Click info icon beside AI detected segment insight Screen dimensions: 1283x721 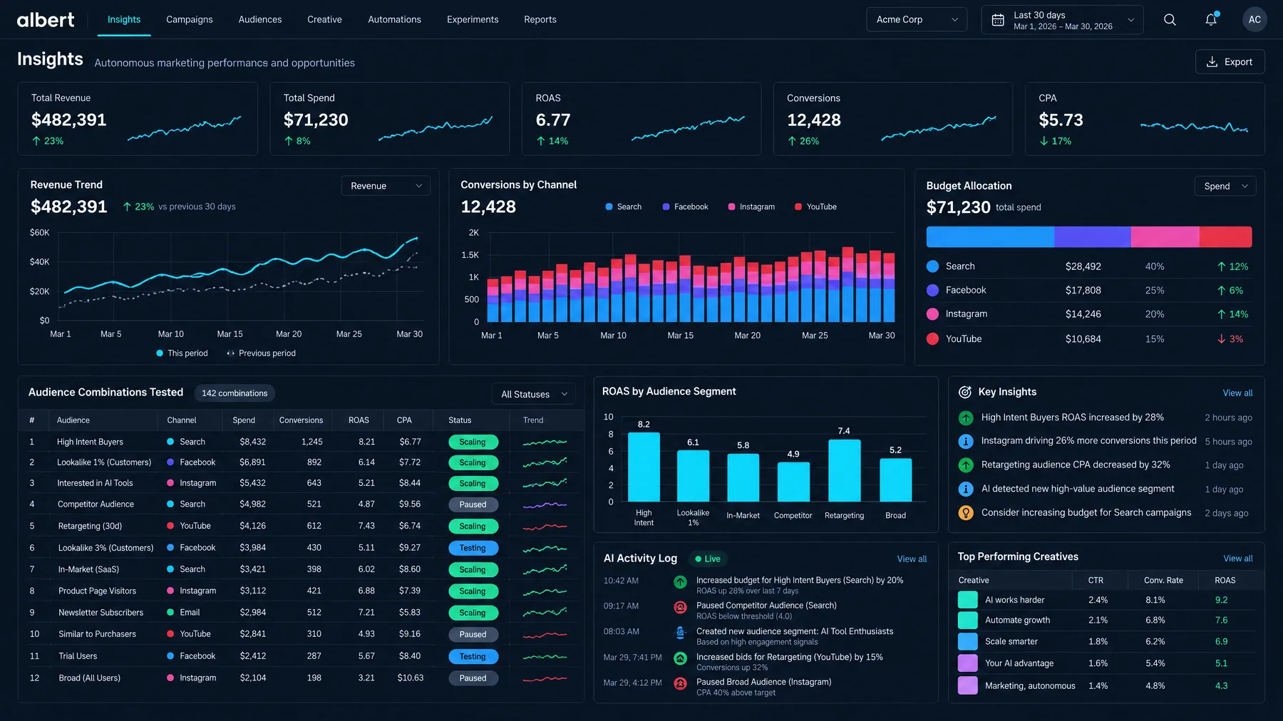coord(966,489)
